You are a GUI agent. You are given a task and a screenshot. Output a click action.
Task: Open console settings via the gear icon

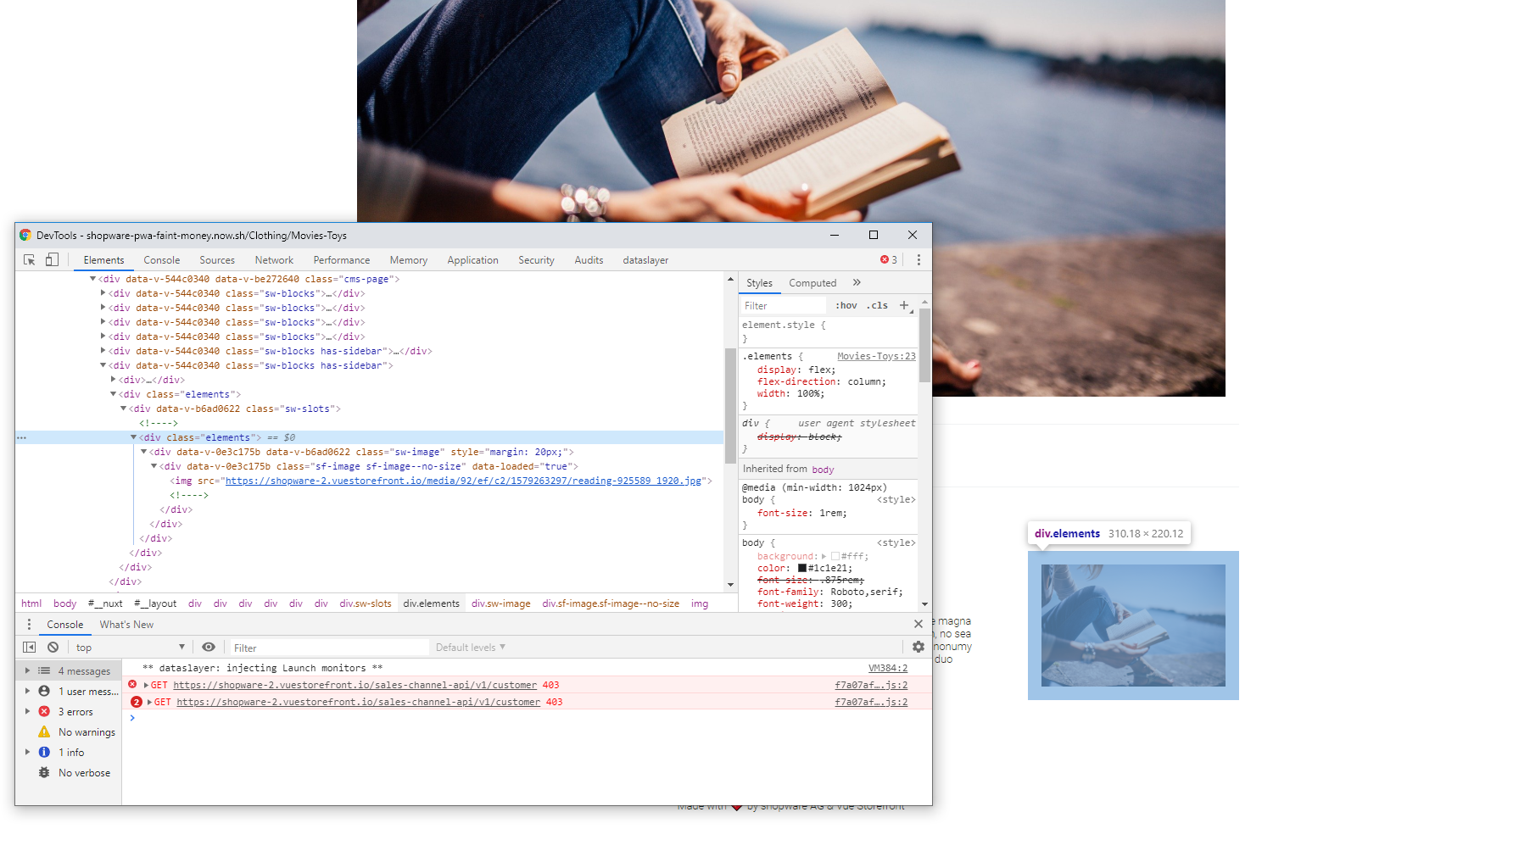[918, 647]
